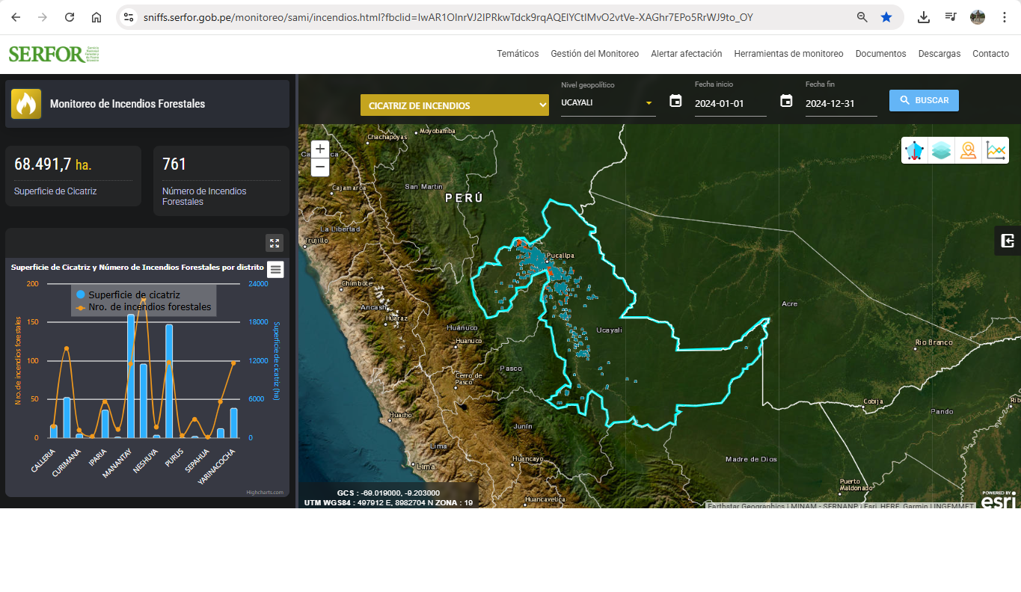1021x592 pixels.
Task: Open Herramientas de monitoreo menu
Action: coord(788,54)
